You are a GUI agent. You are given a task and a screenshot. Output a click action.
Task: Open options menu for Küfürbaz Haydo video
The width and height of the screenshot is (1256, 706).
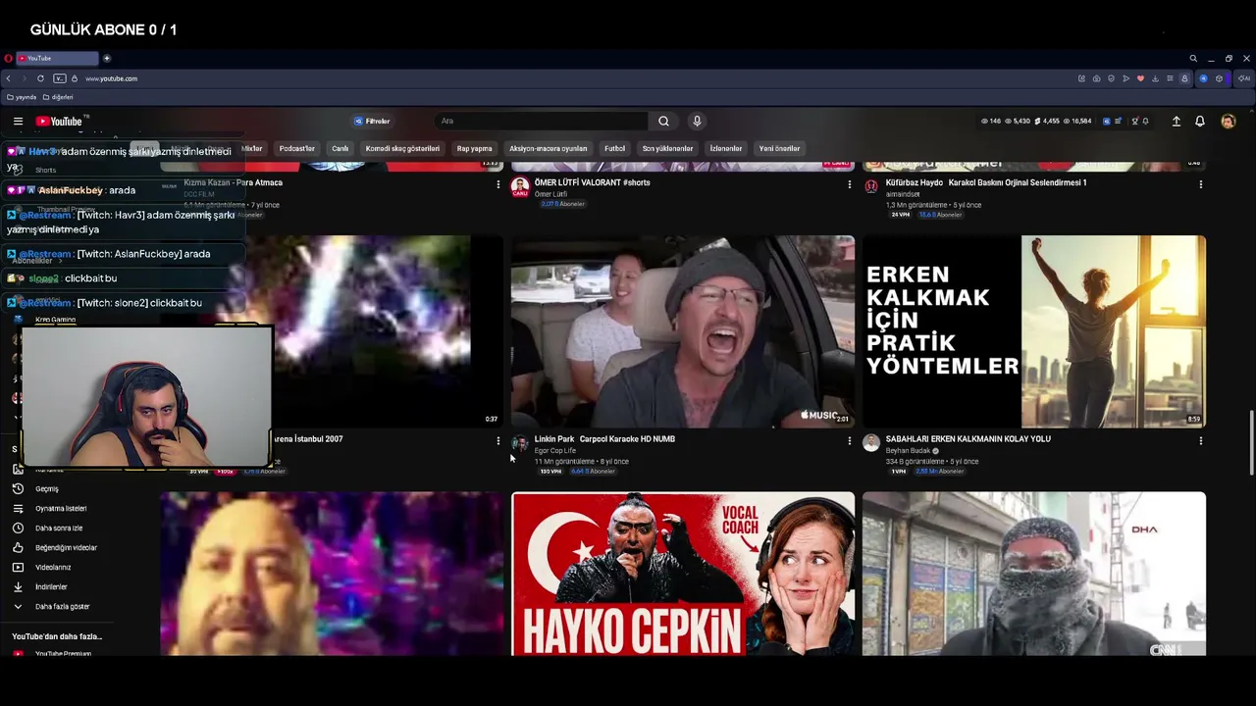click(x=1201, y=184)
